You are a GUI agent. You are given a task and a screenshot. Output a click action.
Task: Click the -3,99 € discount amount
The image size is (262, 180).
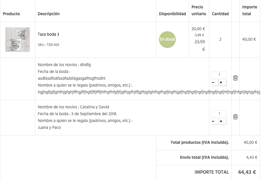tap(199, 35)
